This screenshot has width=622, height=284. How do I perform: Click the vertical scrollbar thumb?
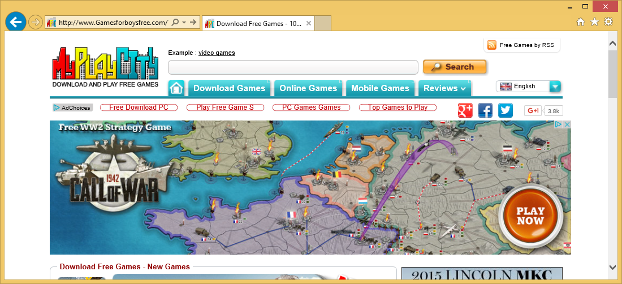click(x=612, y=74)
